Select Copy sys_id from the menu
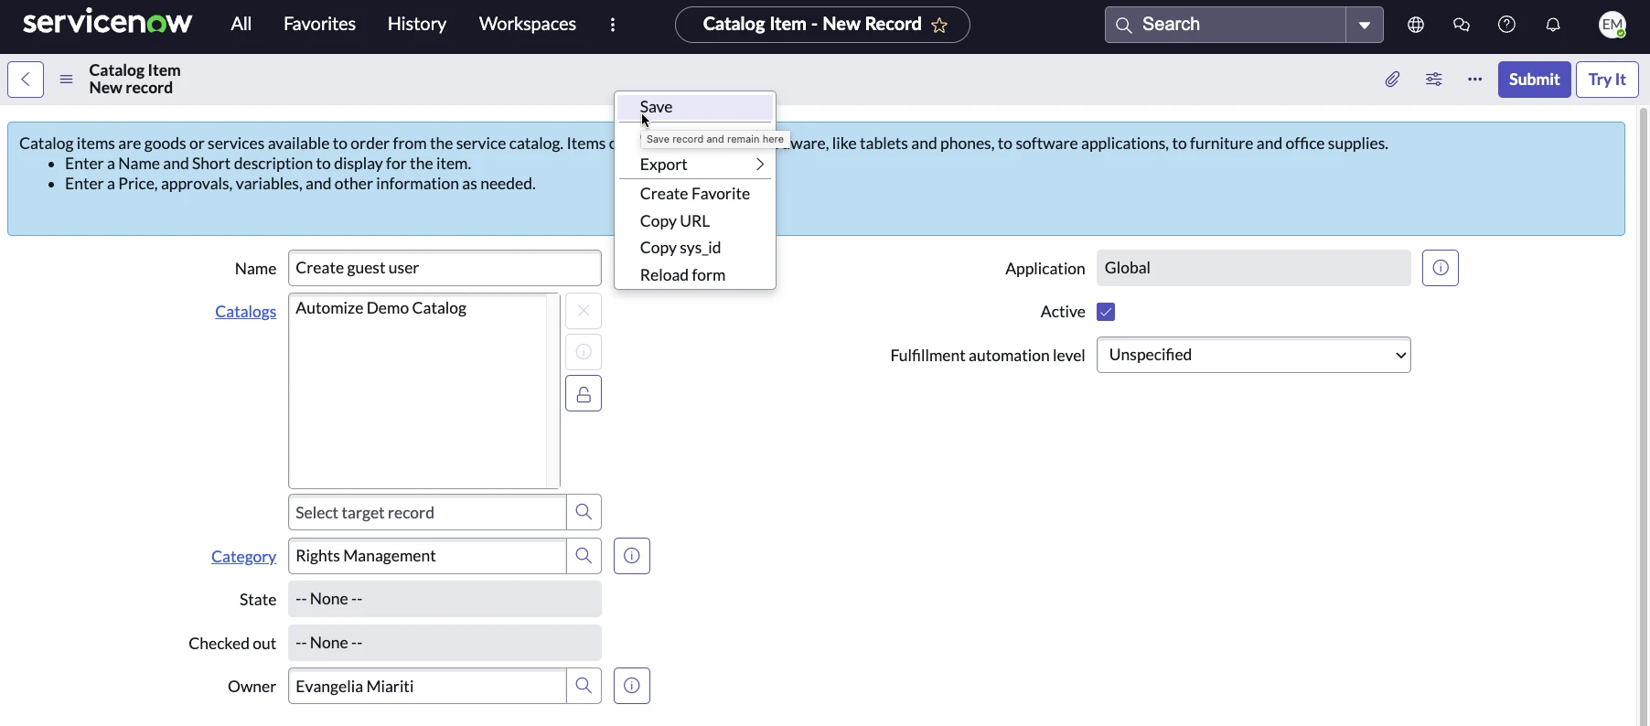Image resolution: width=1650 pixels, height=726 pixels. 680,248
